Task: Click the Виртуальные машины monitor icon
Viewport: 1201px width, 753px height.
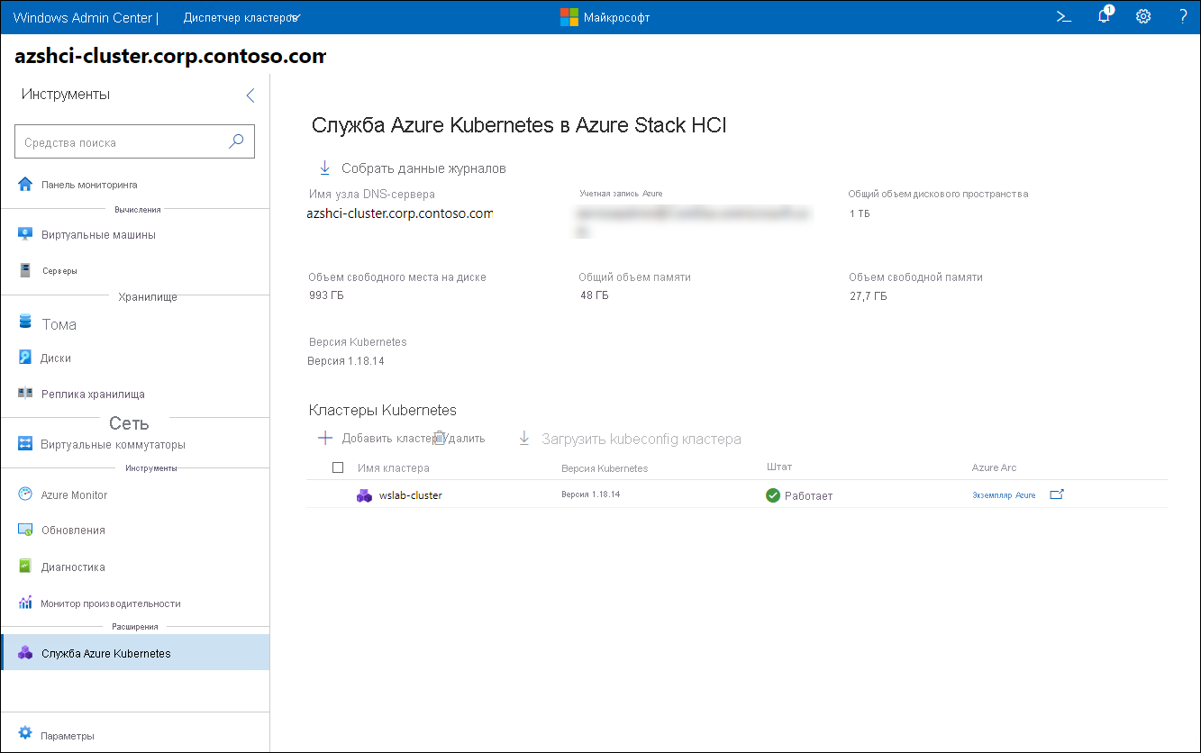Action: (x=25, y=234)
